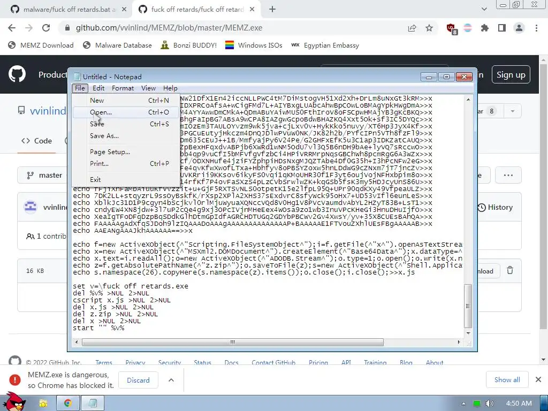Click the Angry Birds start button on taskbar

(x=13, y=401)
